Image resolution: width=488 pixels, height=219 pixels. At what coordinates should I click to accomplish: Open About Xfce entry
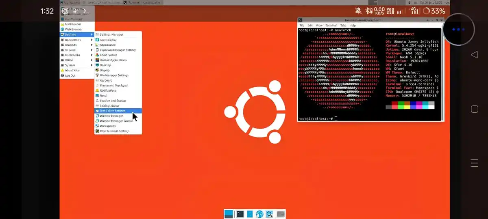pyautogui.click(x=77, y=70)
